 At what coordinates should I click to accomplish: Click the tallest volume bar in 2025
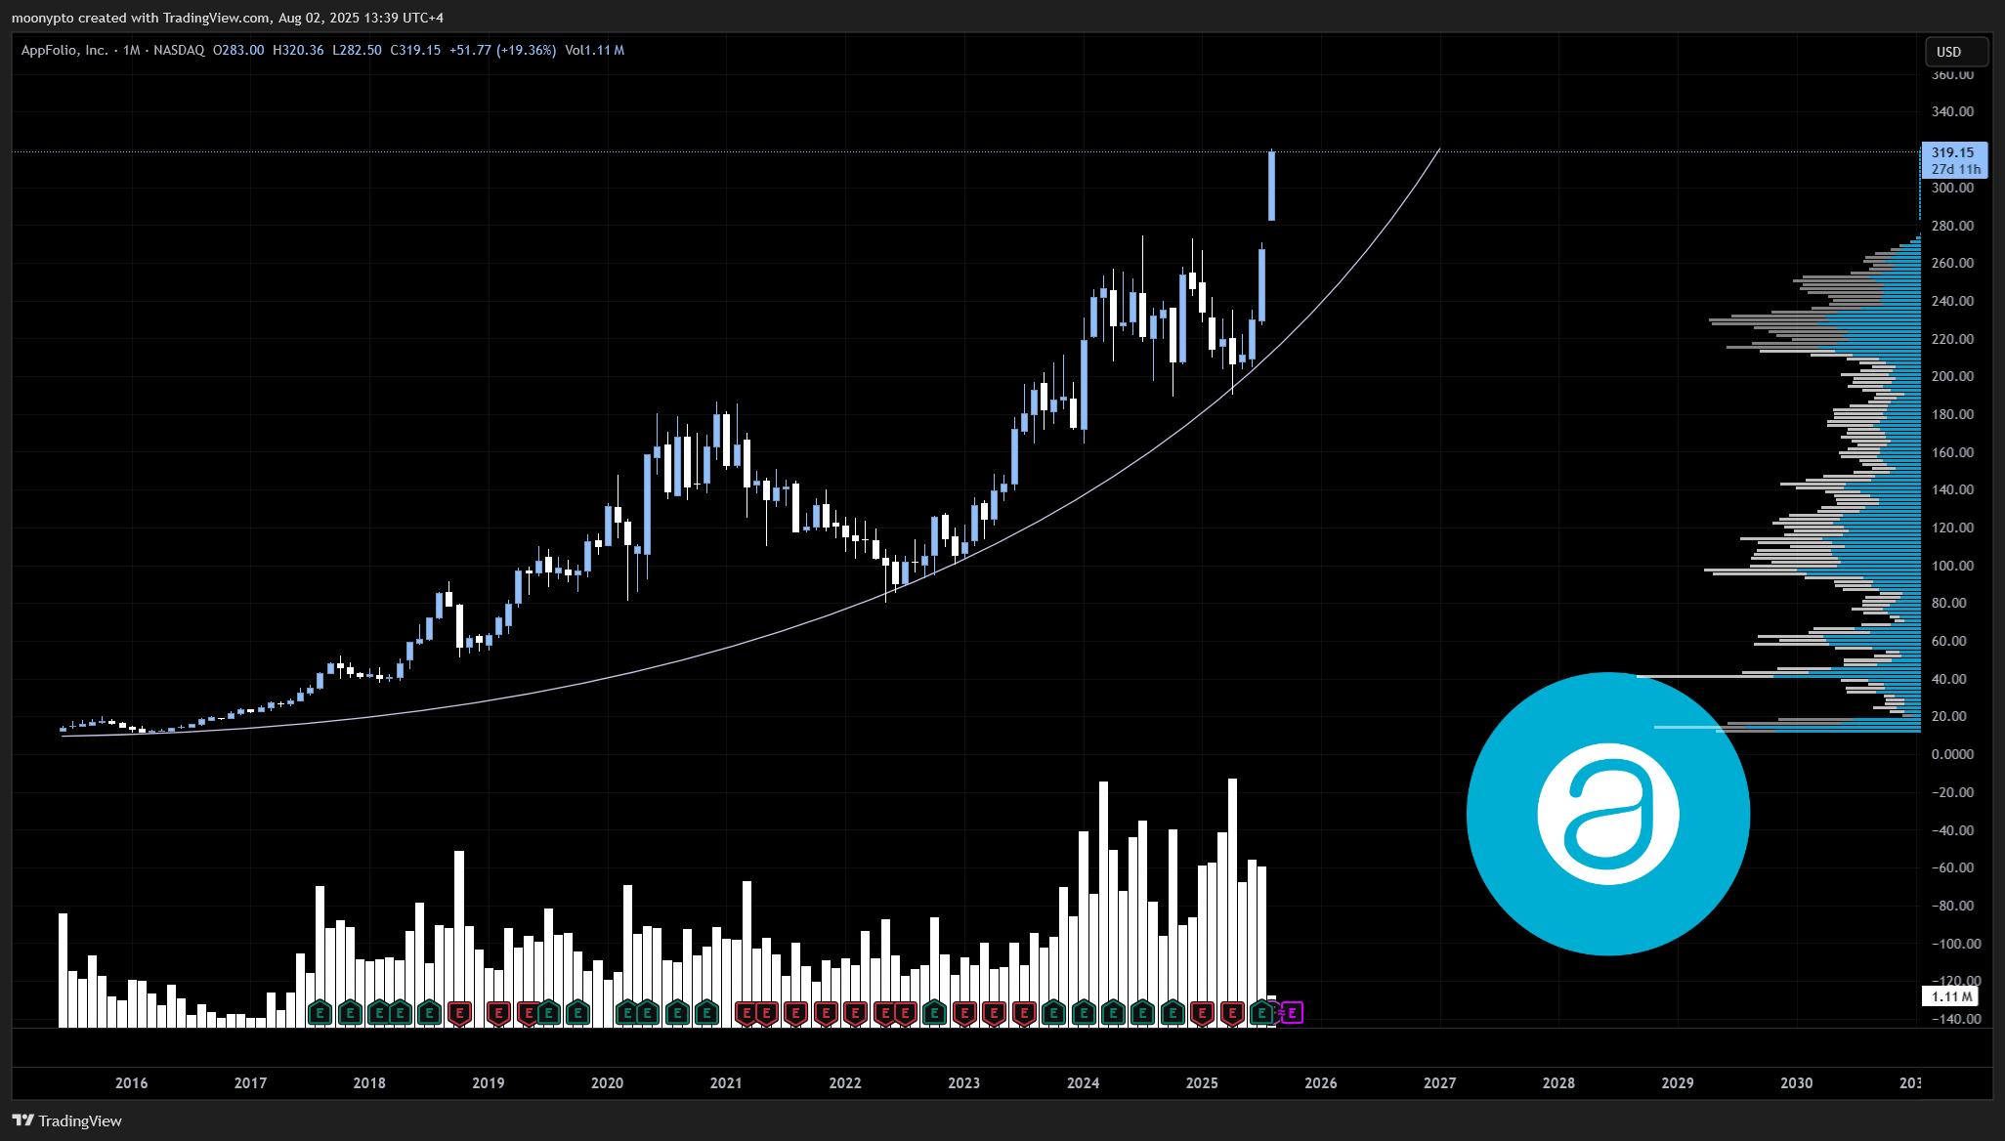click(1232, 903)
